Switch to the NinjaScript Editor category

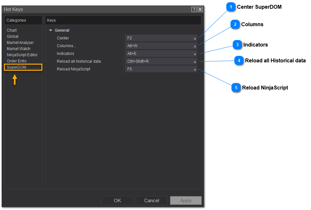coord(22,55)
